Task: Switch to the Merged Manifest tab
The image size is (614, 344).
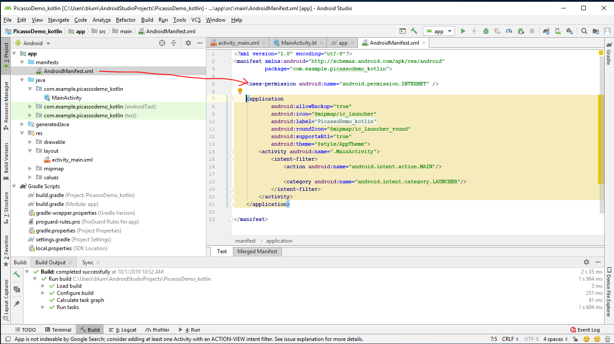Action: tap(257, 251)
